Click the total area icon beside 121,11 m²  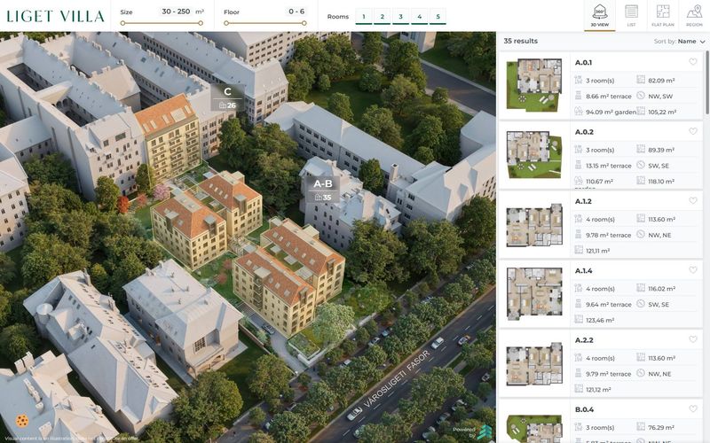[x=579, y=250]
